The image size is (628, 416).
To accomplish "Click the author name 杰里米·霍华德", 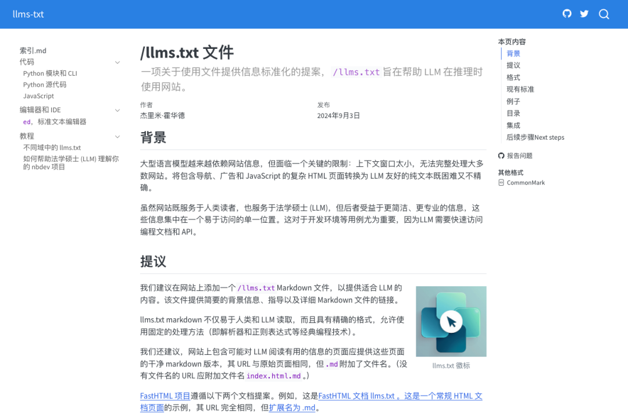I will pos(162,116).
